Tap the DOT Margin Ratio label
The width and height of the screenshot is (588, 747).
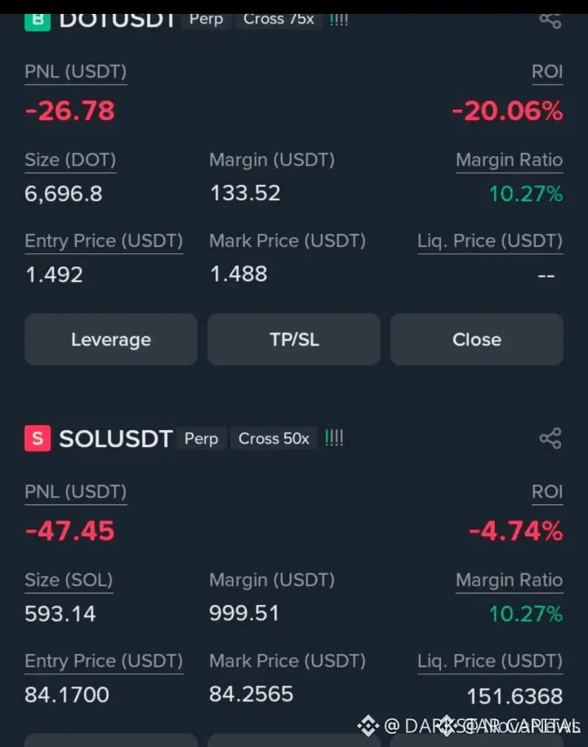click(510, 160)
